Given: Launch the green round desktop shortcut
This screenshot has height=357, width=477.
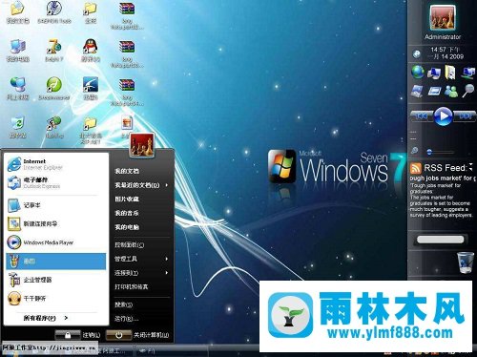Looking at the screenshot, I should point(54,88).
